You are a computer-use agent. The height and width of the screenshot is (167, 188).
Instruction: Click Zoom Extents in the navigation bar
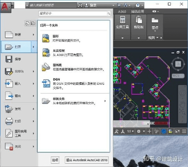tap(183, 111)
